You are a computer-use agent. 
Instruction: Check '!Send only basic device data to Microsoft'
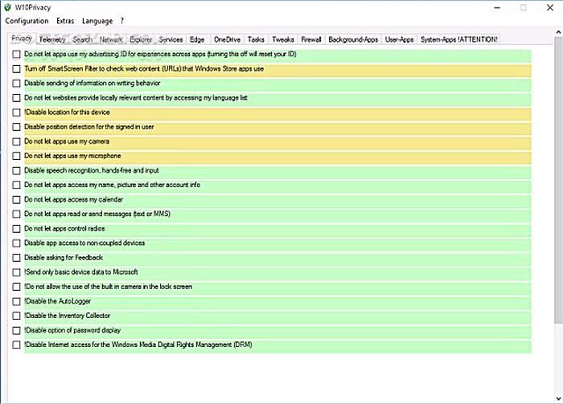pyautogui.click(x=17, y=272)
